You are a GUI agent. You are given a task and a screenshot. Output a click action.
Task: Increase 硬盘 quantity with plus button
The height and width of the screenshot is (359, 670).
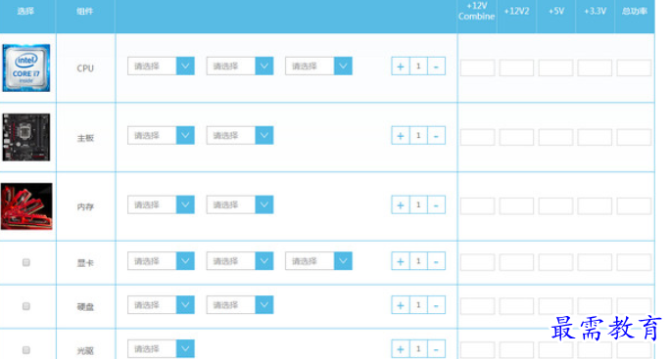(x=401, y=305)
